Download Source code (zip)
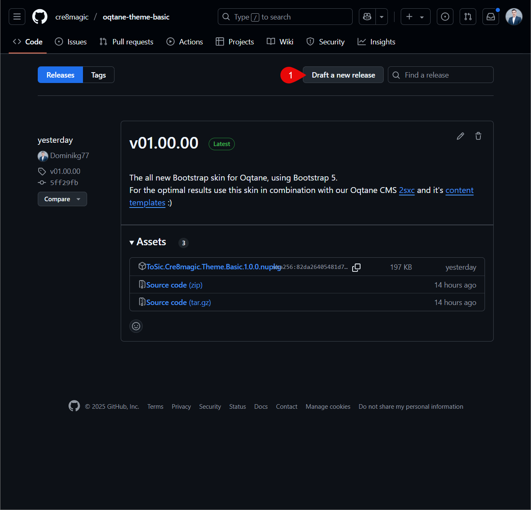 click(x=174, y=285)
